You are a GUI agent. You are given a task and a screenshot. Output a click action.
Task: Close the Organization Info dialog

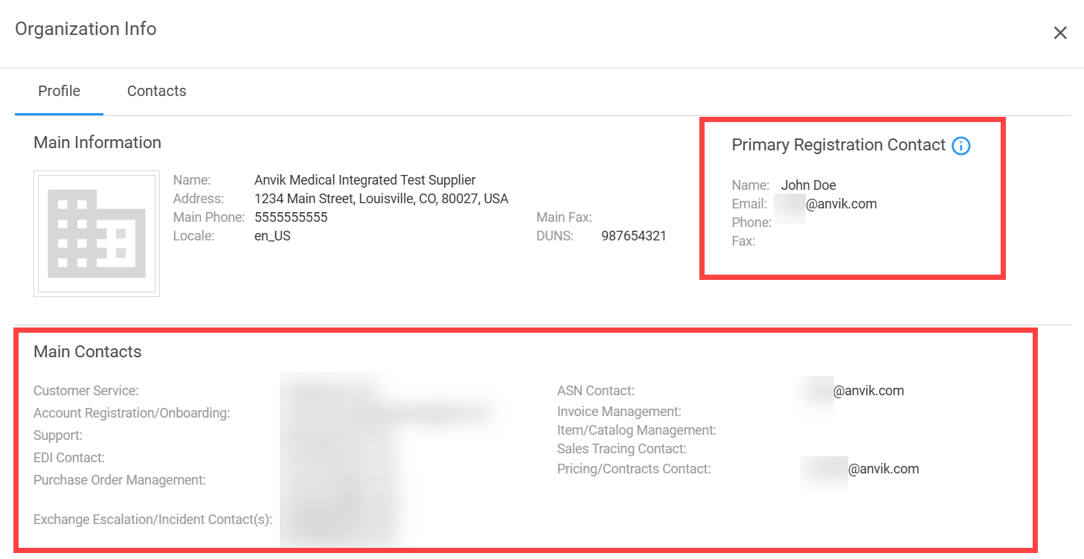click(1060, 33)
